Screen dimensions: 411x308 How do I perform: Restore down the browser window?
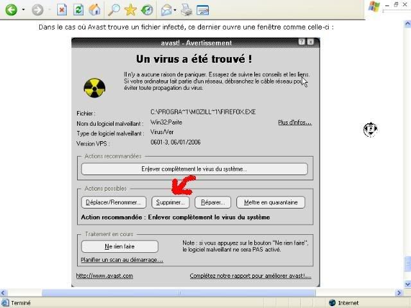(x=396, y=4)
